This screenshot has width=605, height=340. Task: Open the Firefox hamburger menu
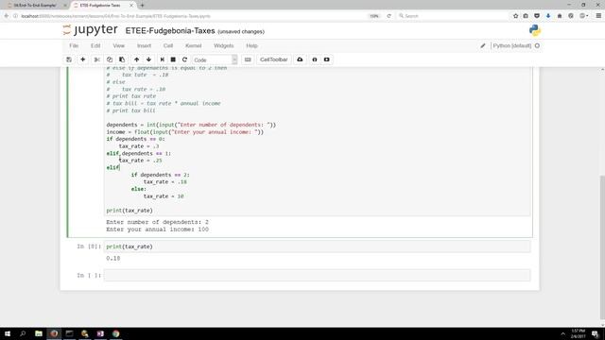tap(598, 16)
